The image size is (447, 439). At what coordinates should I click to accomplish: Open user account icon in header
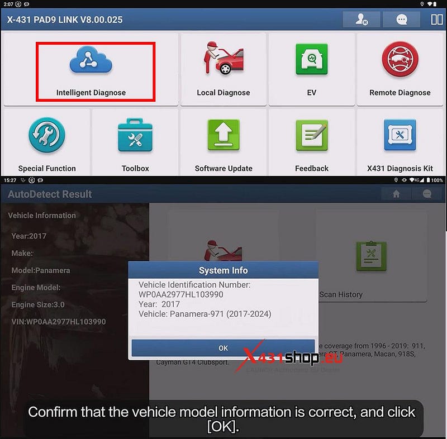362,20
